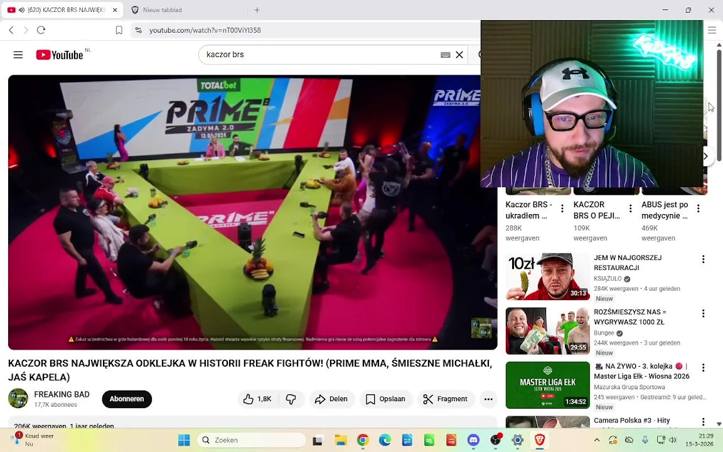Share the video with Delen
Screen dimensions: 723x452
(331, 399)
